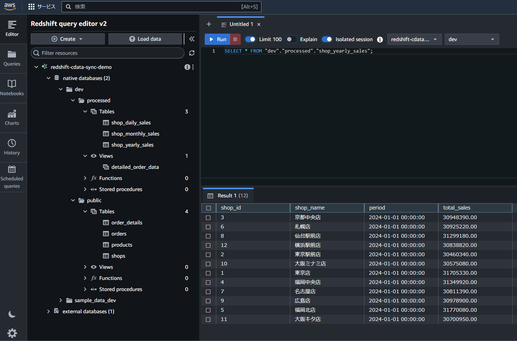Open settings gear icon in sidebar
This screenshot has width=517, height=341.
(12, 333)
